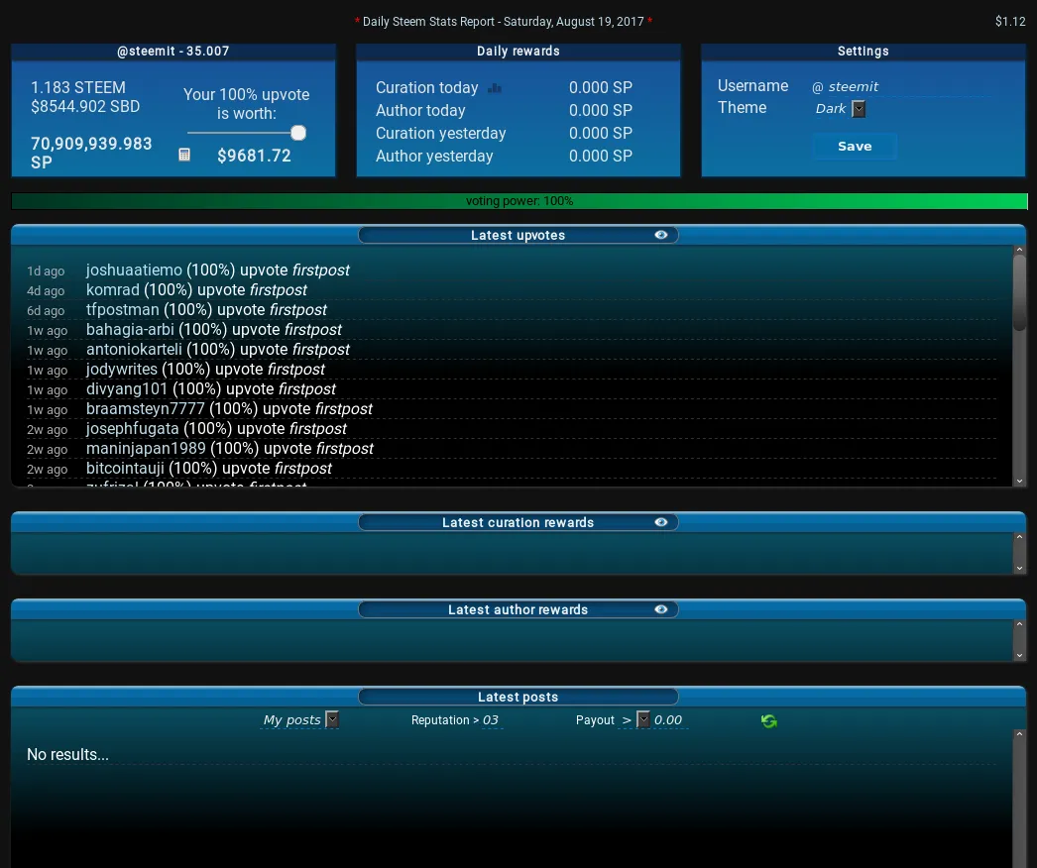Click the $1.12 price in top corner

click(1010, 21)
